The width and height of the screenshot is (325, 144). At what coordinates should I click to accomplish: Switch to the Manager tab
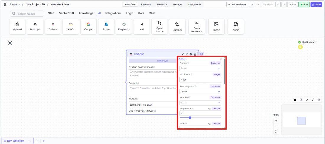(x=178, y=4)
